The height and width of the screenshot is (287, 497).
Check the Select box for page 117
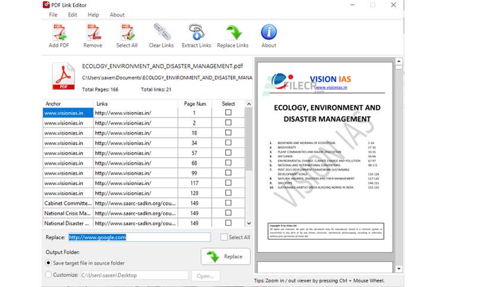pos(228,183)
